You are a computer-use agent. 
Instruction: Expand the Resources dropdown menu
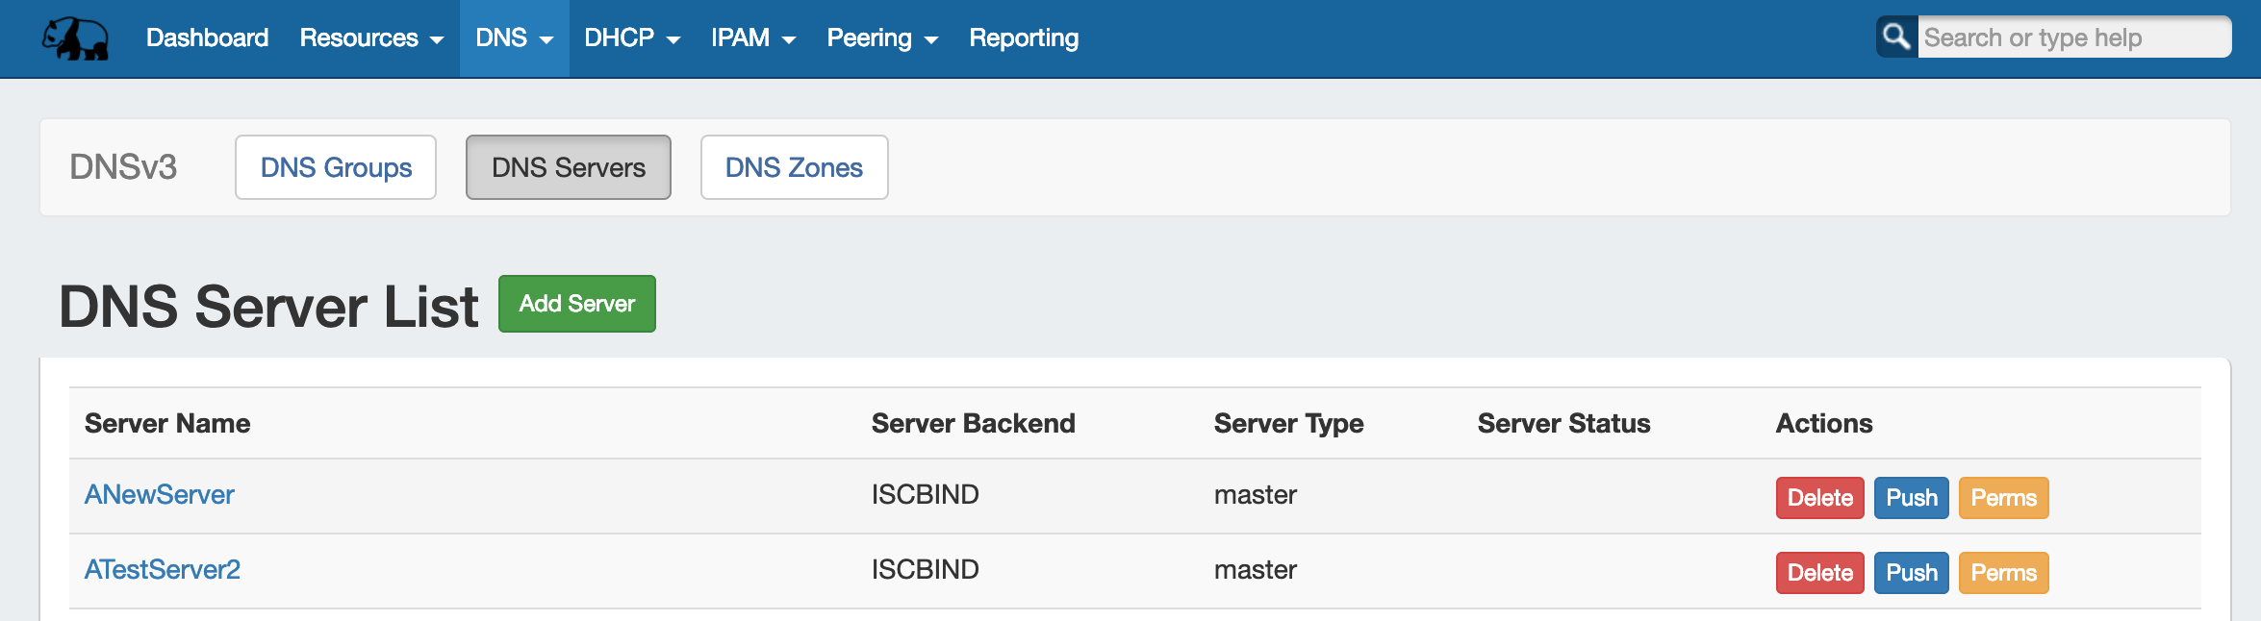[x=371, y=37]
